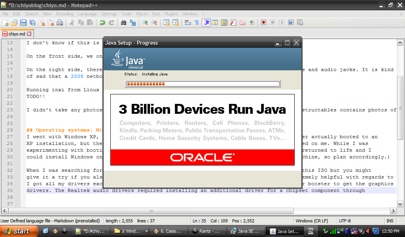Screen dimensions: 405x237
Task: Click the Cut scissors icon
Action: [x=72, y=23]
